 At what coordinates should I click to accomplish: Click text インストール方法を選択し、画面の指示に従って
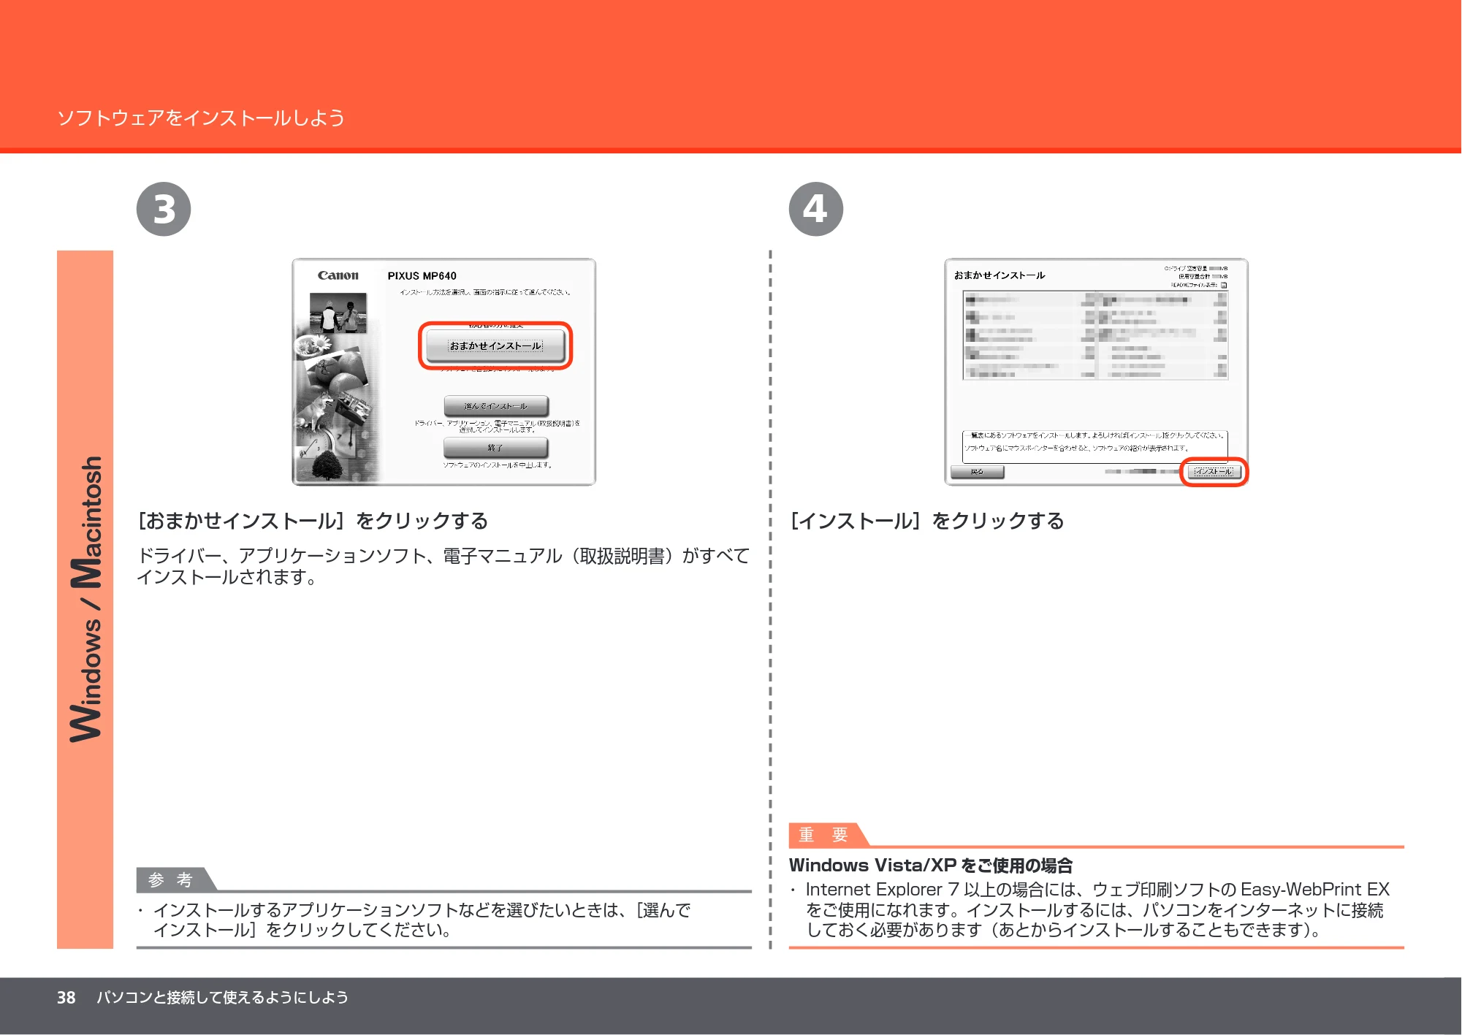click(x=485, y=292)
